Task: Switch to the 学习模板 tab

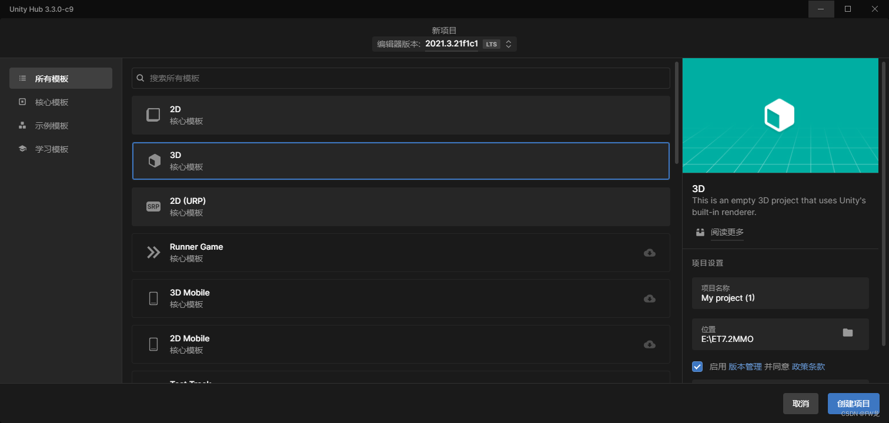Action: [x=61, y=149]
